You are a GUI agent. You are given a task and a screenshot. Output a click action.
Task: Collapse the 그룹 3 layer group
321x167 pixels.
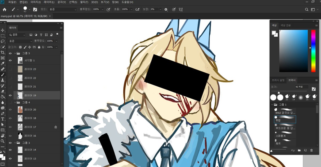[15, 143]
